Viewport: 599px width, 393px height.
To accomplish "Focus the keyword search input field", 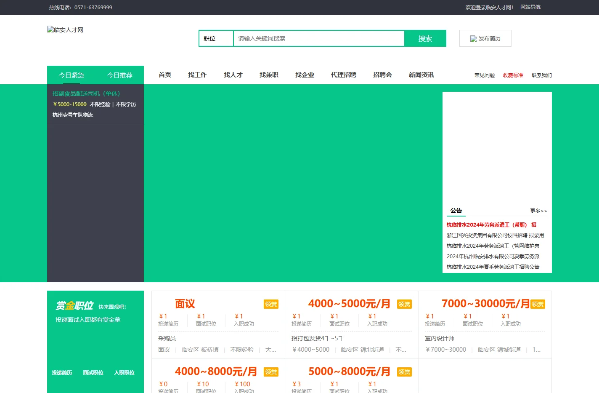I will pos(319,38).
